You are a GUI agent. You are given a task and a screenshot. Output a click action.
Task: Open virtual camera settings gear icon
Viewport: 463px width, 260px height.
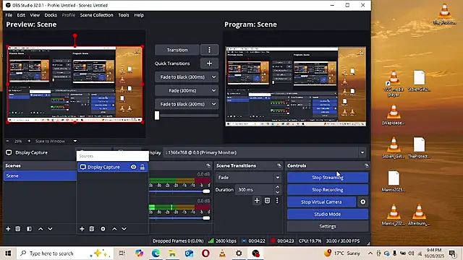point(363,202)
